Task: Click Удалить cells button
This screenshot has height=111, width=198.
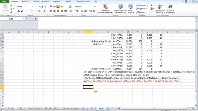Action: [x=142, y=9]
